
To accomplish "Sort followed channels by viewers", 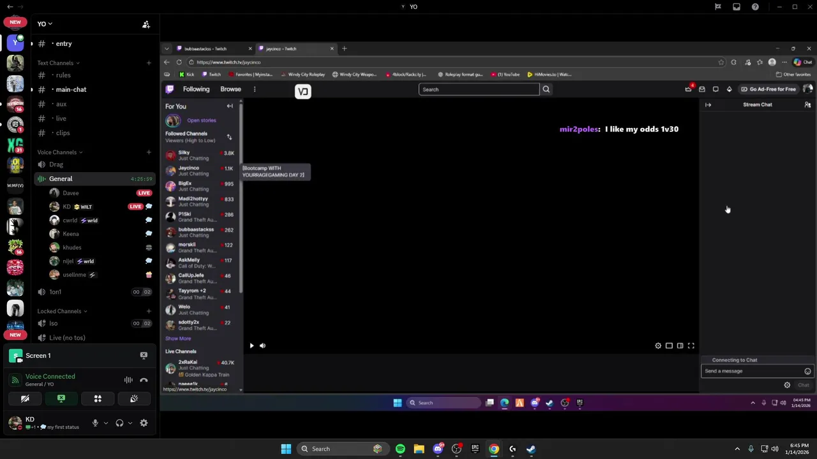I will [x=229, y=137].
